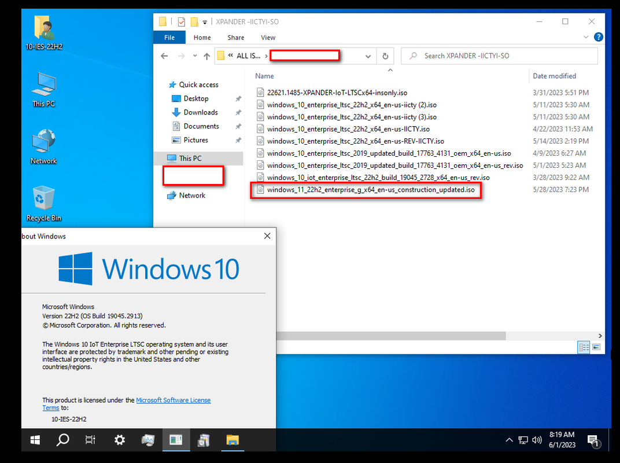Open Customize Quick Access Toolbar dropdown
The image size is (620, 463).
[205, 22]
